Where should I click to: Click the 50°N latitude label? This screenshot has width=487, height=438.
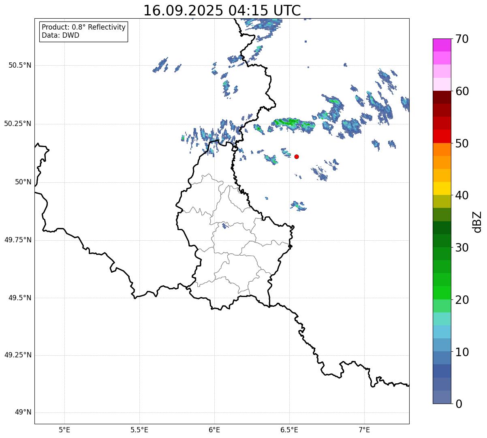tap(23, 182)
